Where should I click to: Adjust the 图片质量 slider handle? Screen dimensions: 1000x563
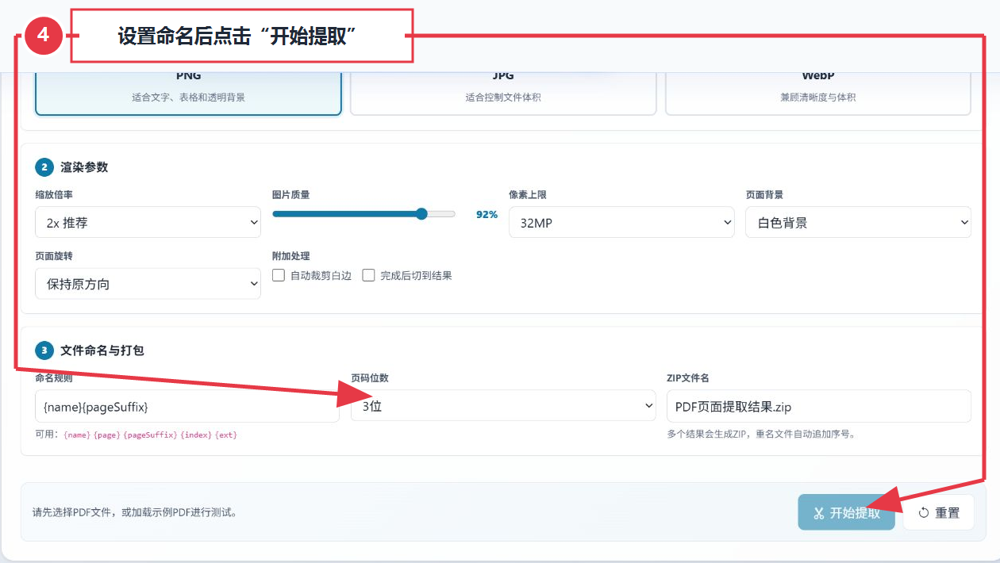coord(421,214)
